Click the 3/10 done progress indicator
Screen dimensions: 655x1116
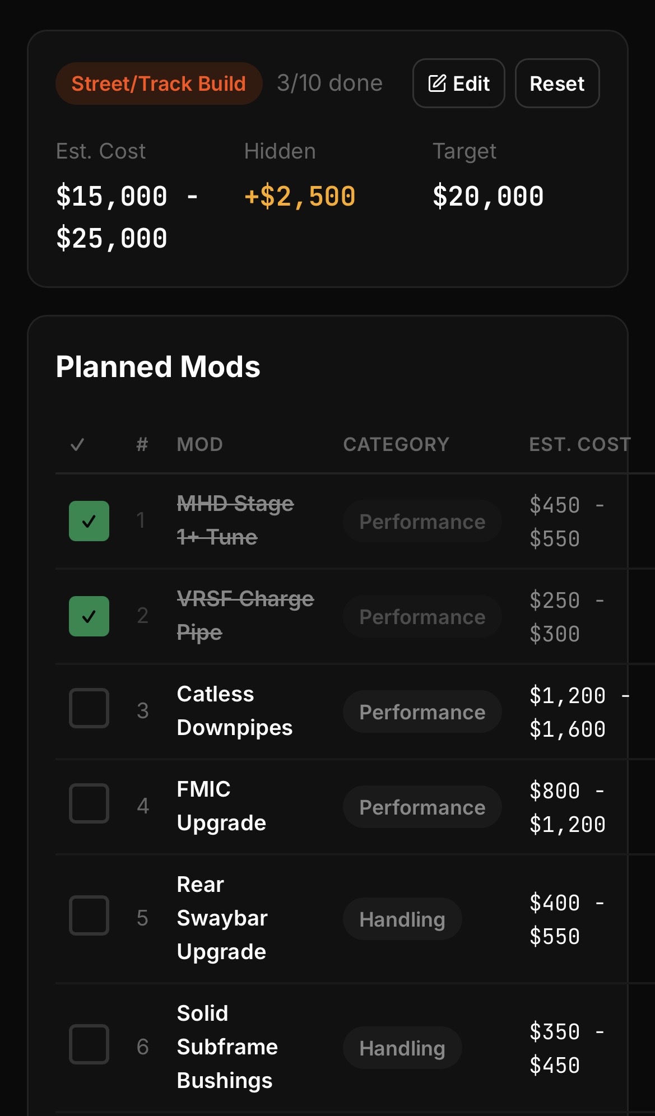[329, 83]
